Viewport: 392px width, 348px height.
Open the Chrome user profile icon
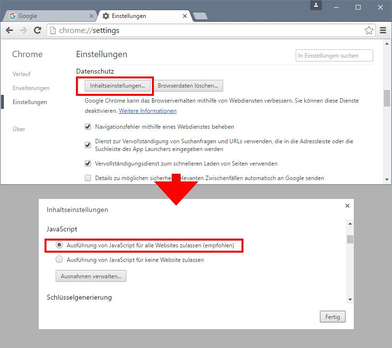(316, 5)
